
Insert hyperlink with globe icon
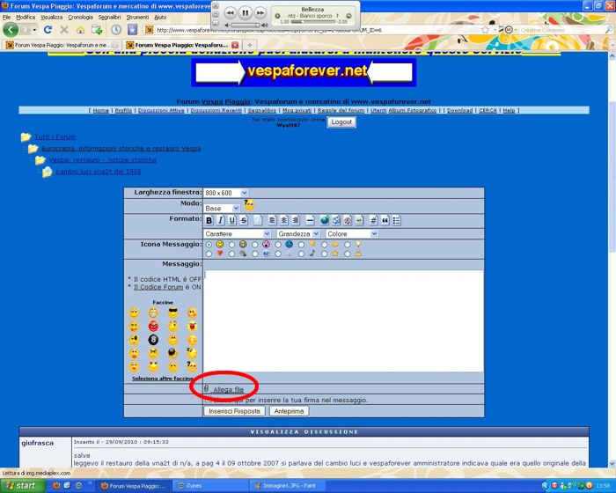324,221
